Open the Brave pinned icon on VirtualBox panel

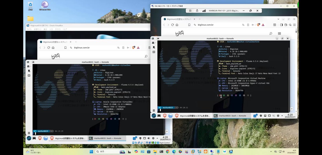pos(40,138)
